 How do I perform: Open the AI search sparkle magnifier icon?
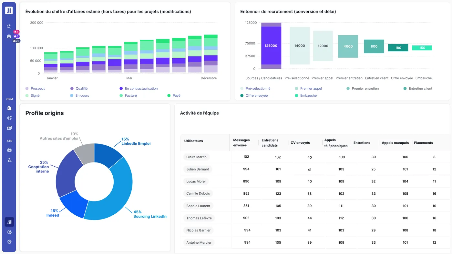tap(9, 26)
